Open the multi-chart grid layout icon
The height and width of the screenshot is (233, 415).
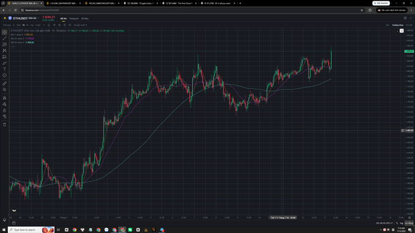tap(405, 18)
